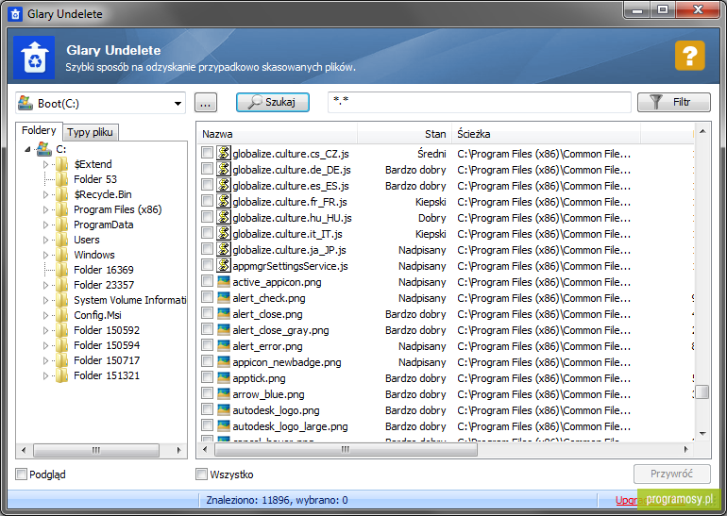This screenshot has height=516, width=727.
Task: Check the box for globalize.culture.it_IT.js
Action: pos(207,233)
